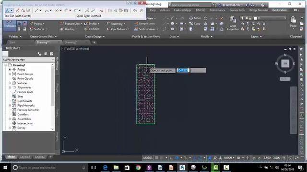Screen dimensions: 307x172
Task: Open the curve tools dropdown in layout toolbar
Action: click(50, 11)
